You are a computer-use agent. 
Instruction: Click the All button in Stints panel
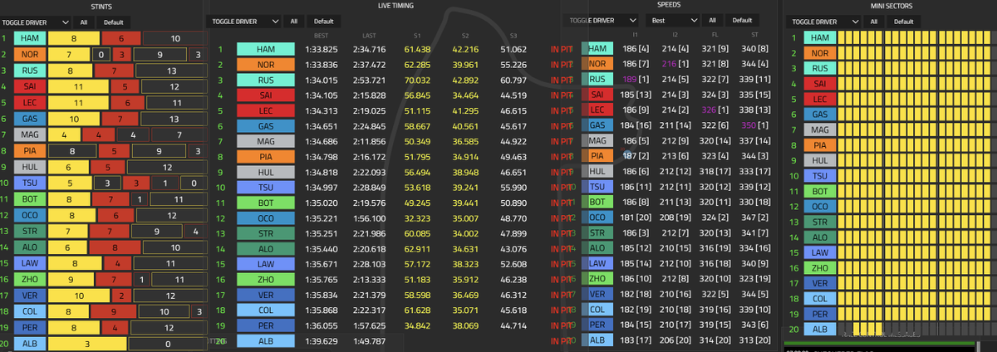[x=84, y=22]
